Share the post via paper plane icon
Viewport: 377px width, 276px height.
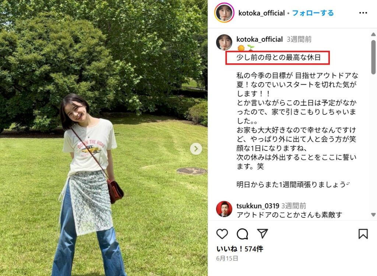click(262, 233)
